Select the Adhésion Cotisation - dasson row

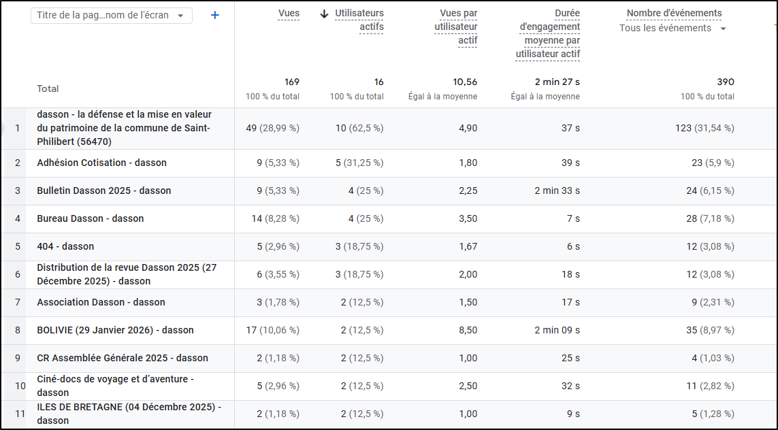101,163
